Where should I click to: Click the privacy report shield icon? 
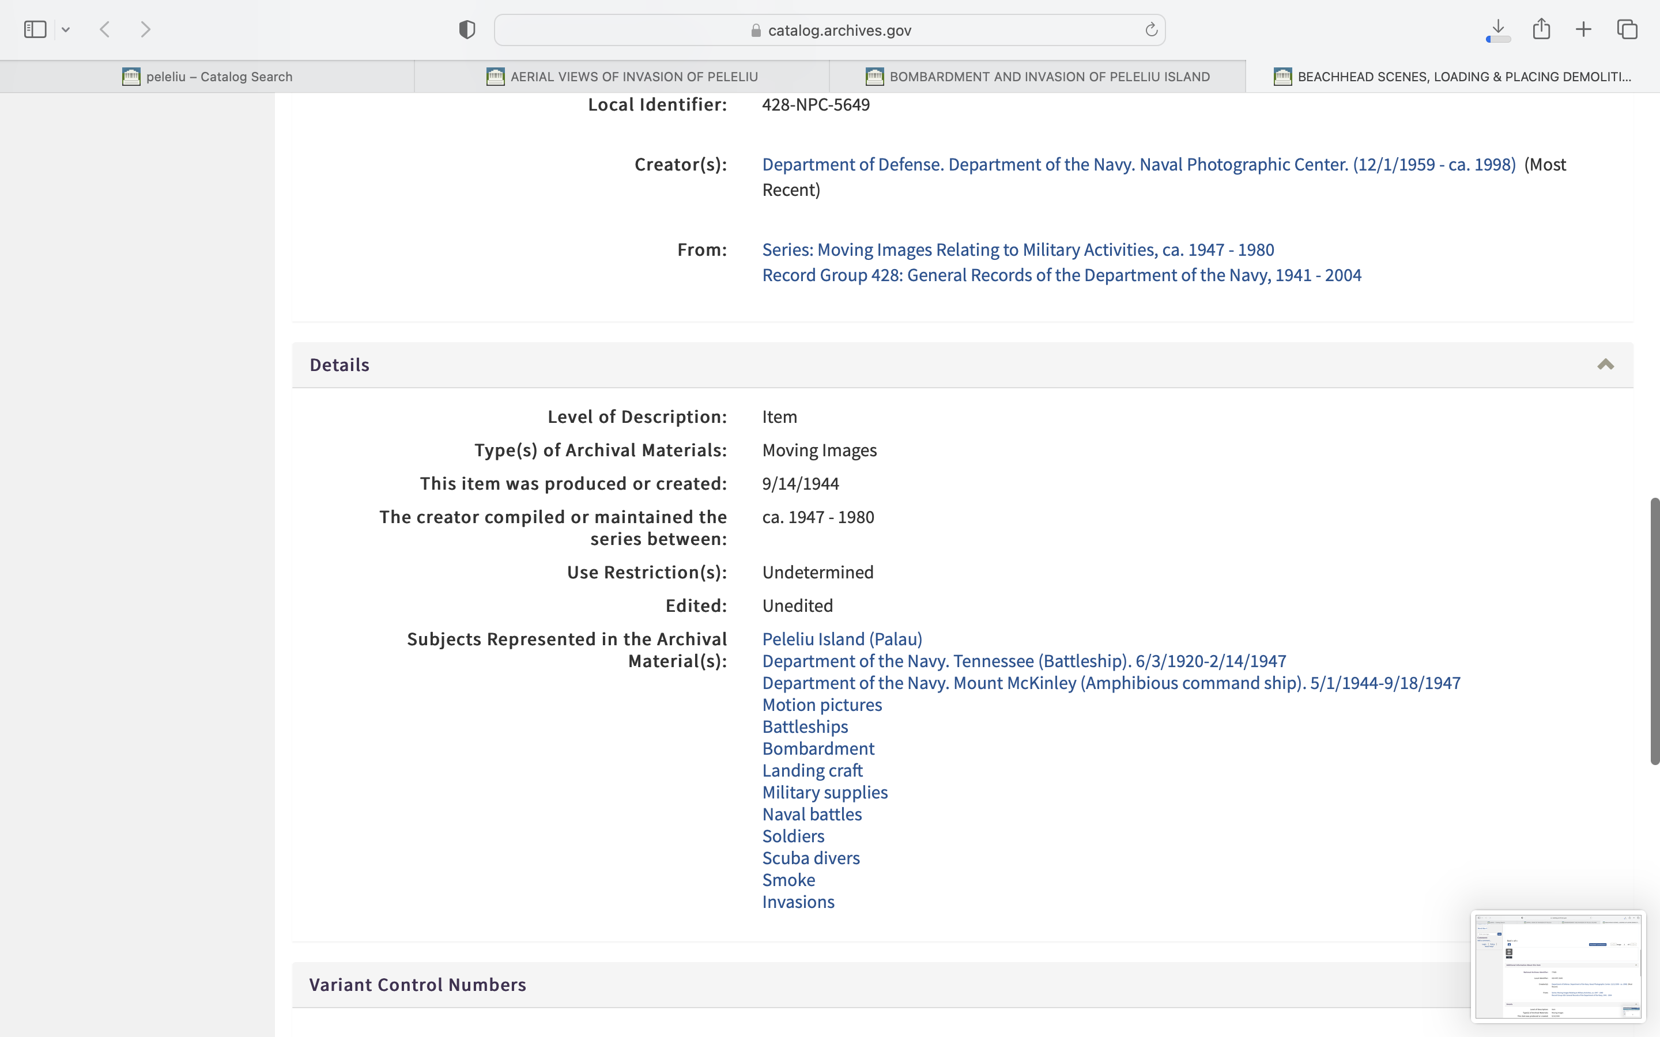[466, 29]
